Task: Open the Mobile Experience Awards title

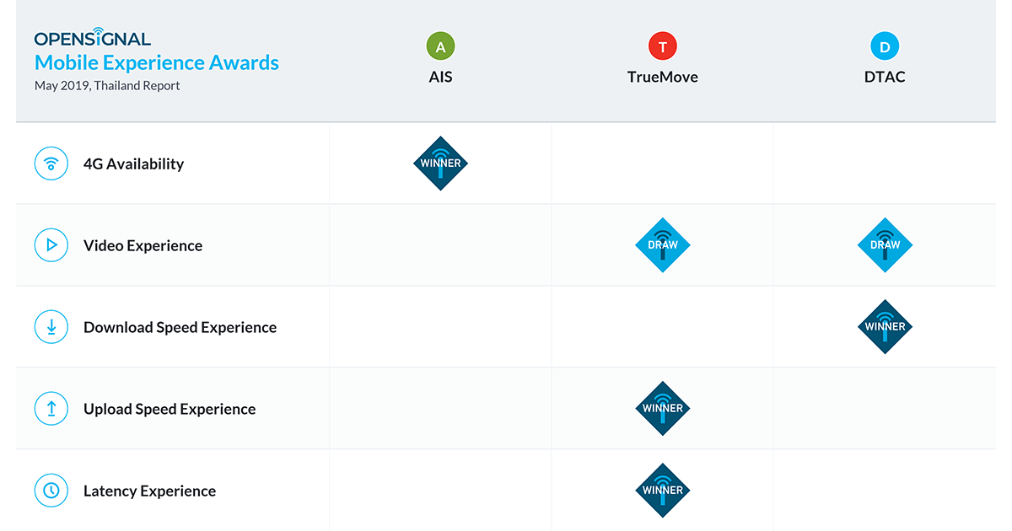Action: click(157, 63)
